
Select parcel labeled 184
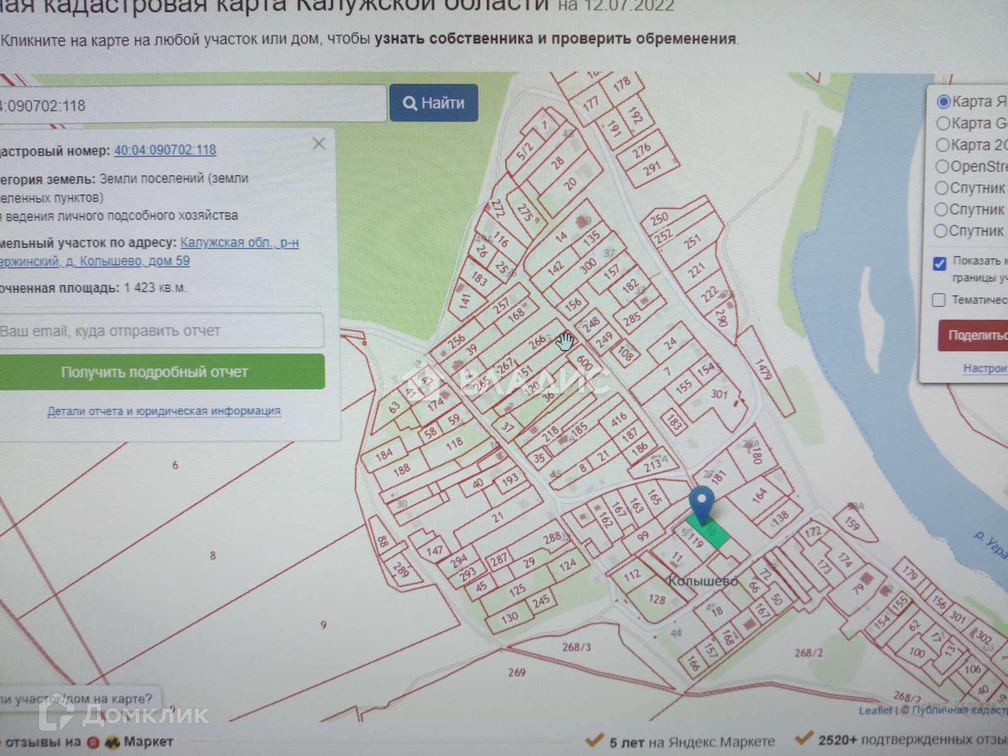384,454
